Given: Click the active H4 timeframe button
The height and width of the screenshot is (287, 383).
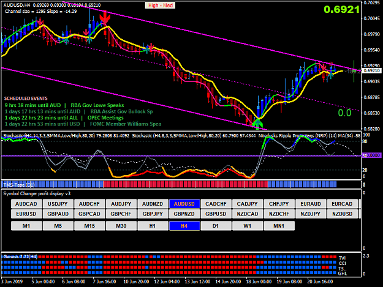Looking at the screenshot, I should point(184,226).
